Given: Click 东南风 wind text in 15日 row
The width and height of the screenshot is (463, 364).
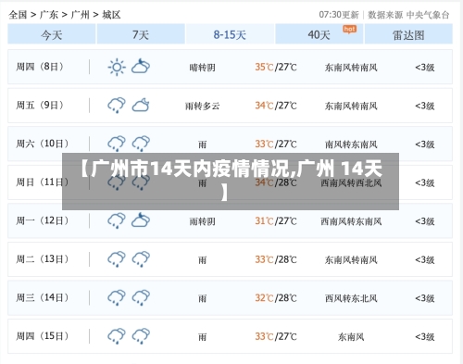Looking at the screenshot, I should tap(351, 337).
